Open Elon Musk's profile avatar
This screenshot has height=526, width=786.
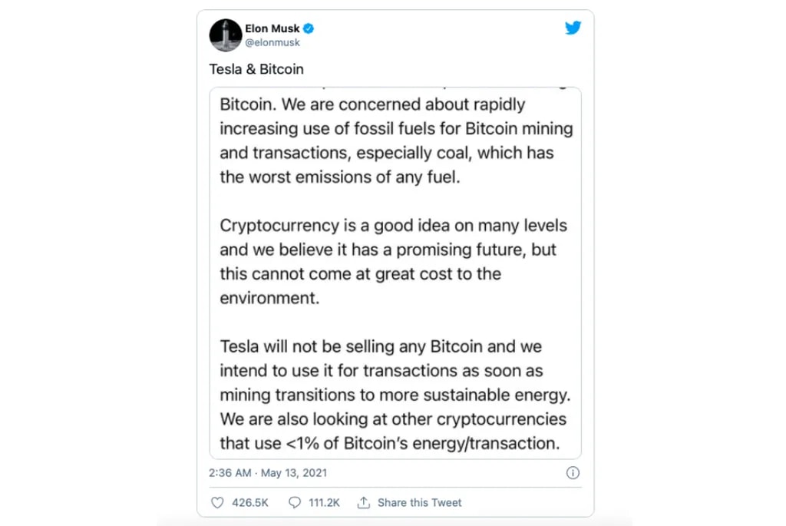[x=225, y=35]
